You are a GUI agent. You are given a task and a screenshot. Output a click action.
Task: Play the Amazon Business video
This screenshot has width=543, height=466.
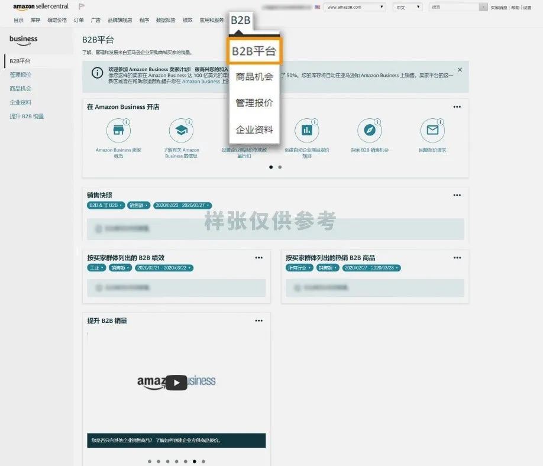tap(176, 383)
